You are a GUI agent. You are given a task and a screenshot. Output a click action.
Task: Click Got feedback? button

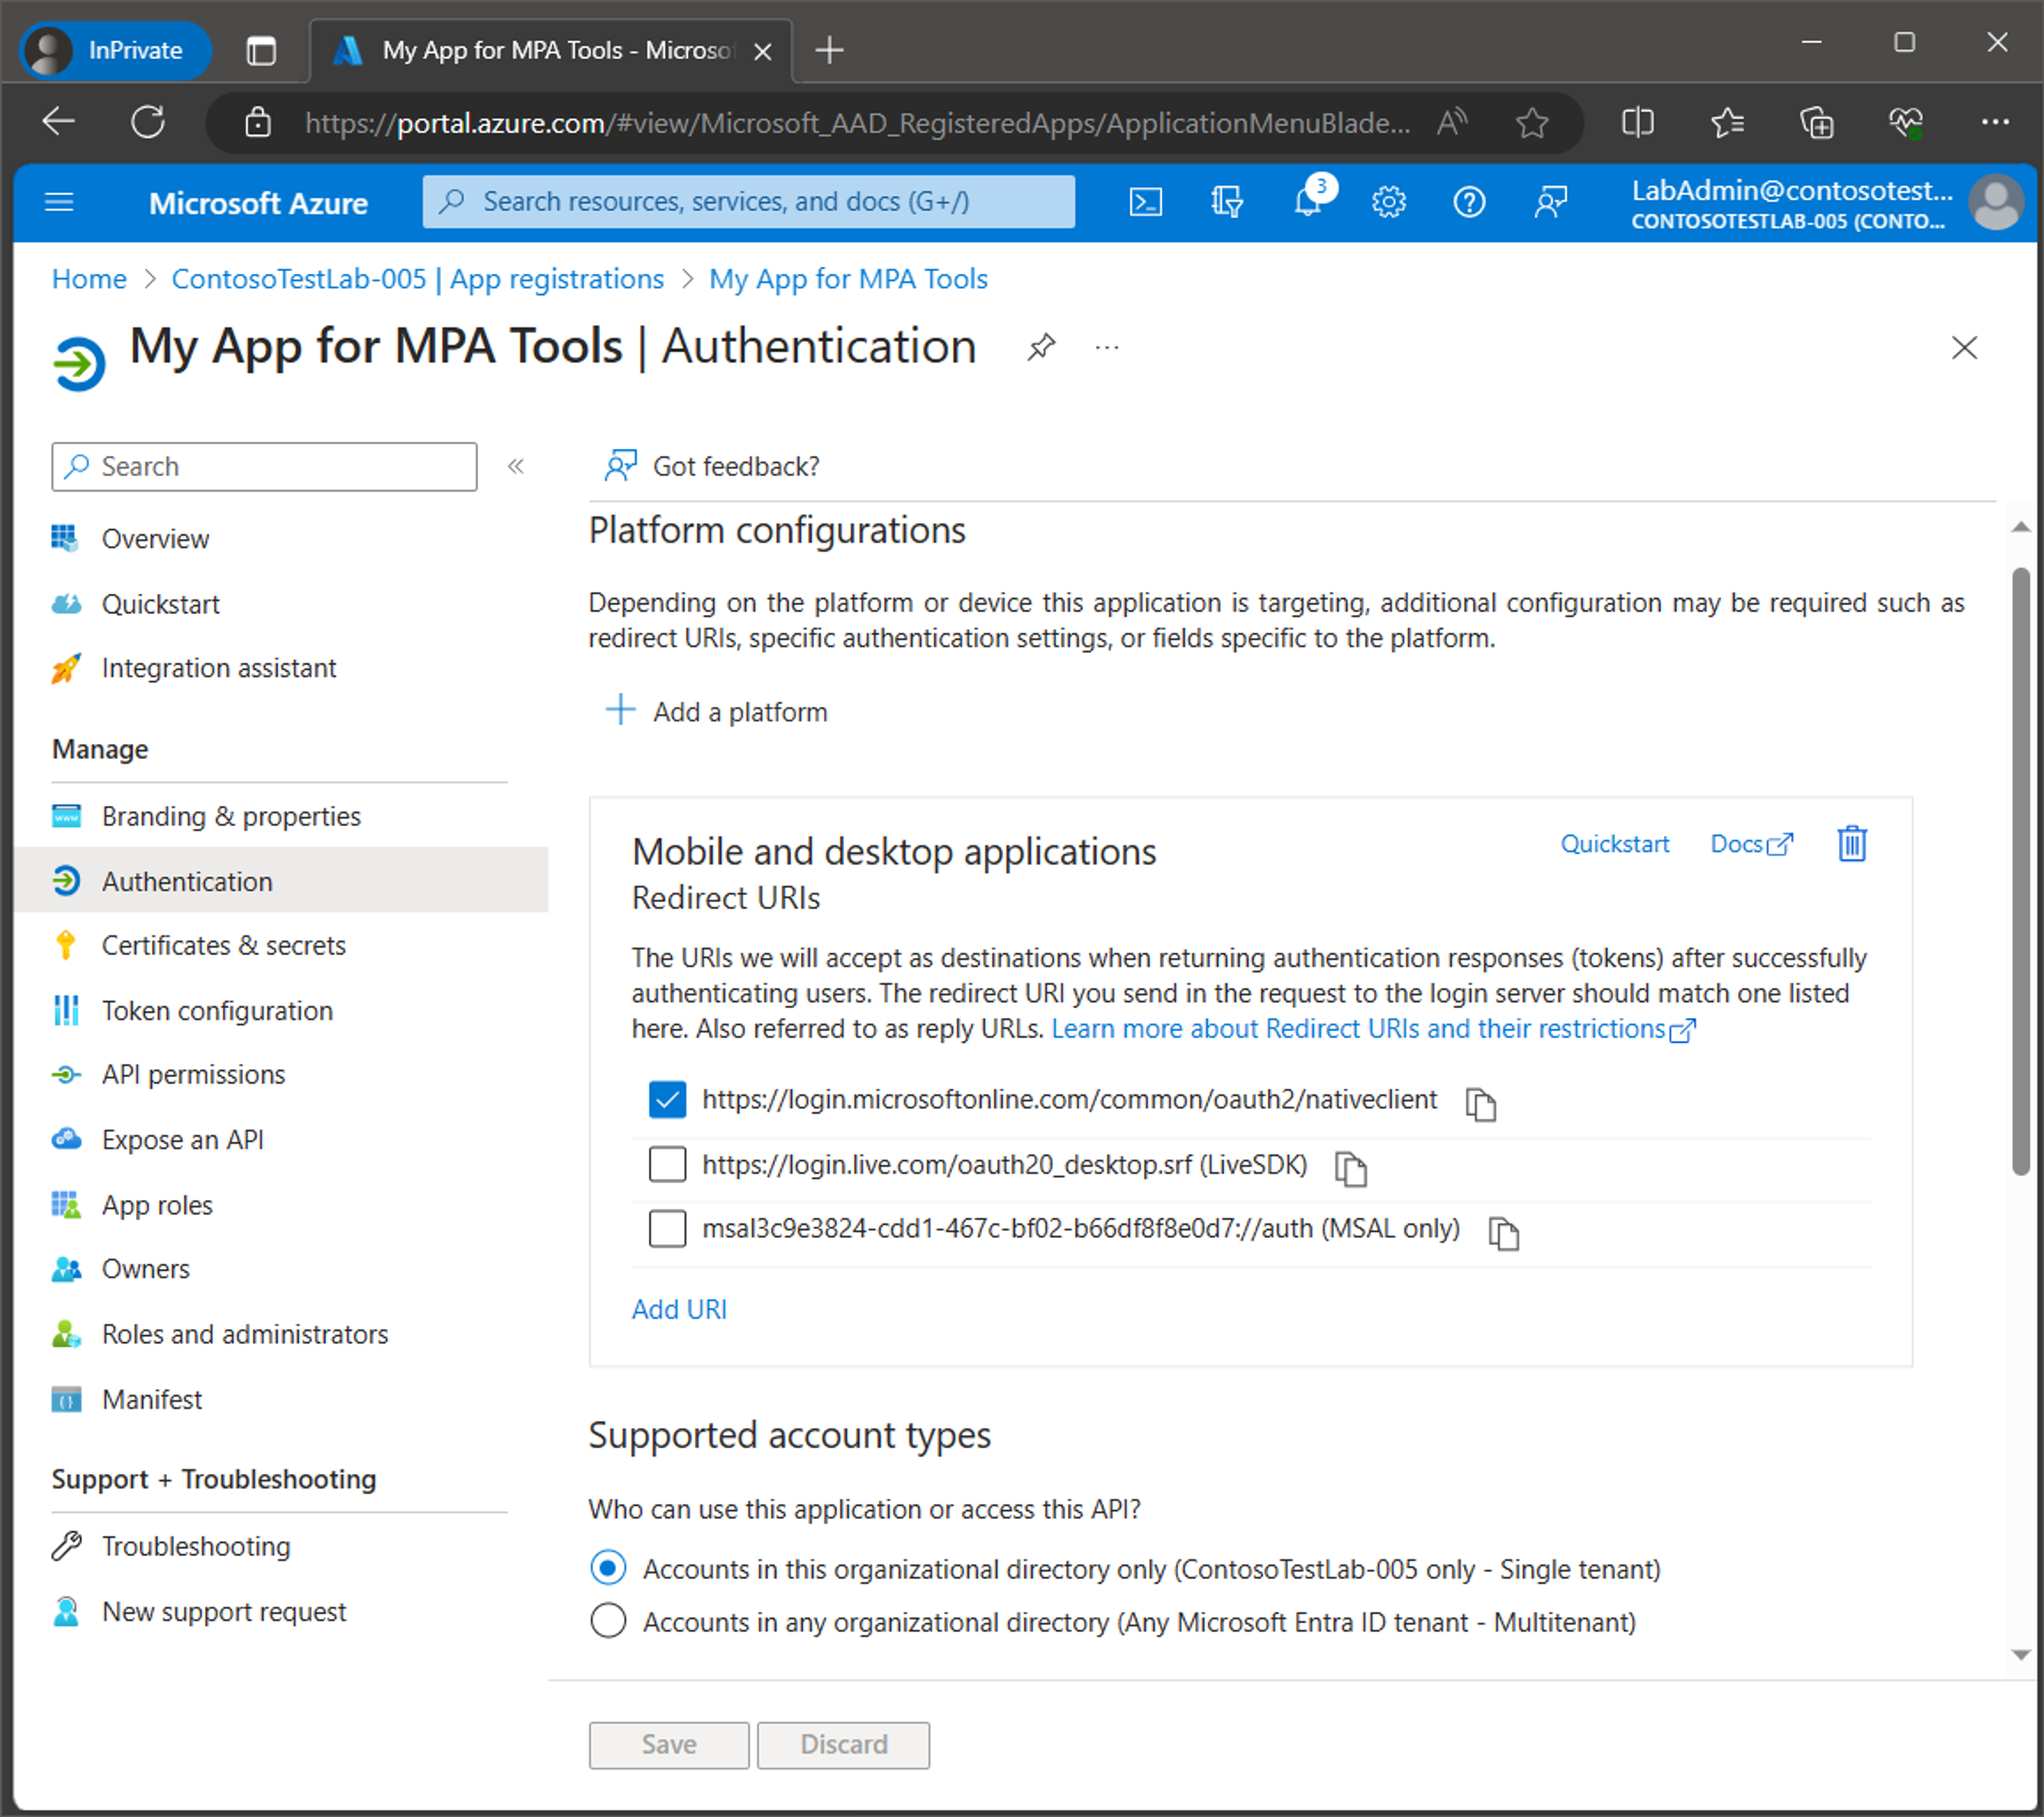tap(712, 466)
